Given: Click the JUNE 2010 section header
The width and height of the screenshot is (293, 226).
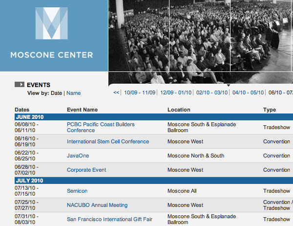Looking at the screenshot, I should click(x=29, y=117).
